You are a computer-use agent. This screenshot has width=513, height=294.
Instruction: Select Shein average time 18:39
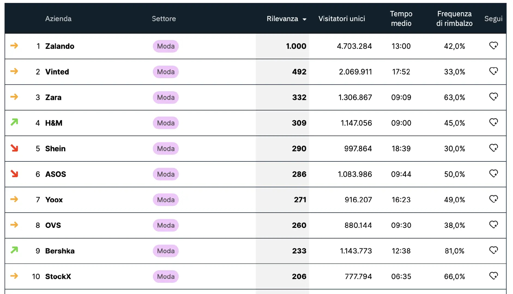pos(401,148)
